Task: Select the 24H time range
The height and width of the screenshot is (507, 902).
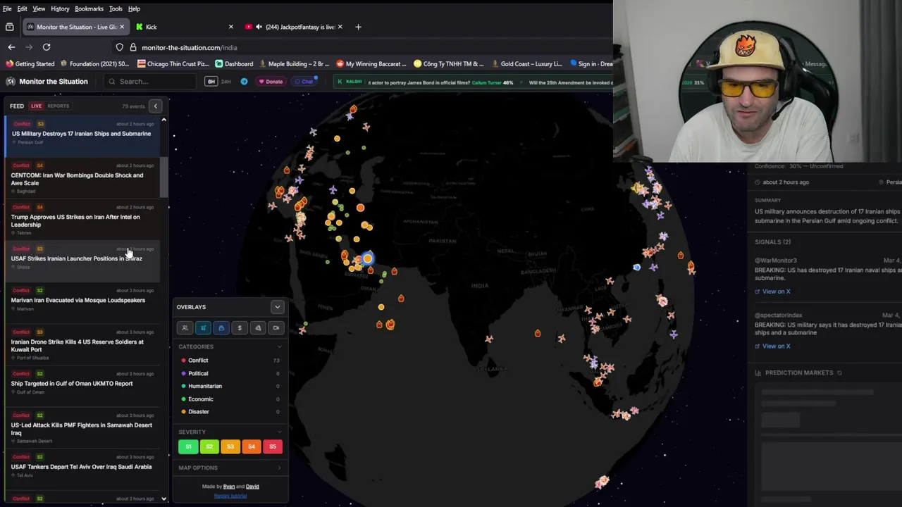Action: 226,82
